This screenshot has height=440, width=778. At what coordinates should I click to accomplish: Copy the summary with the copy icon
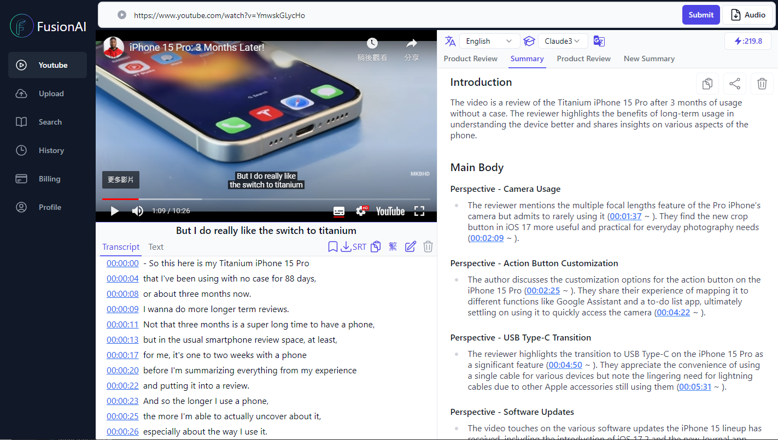[707, 84]
